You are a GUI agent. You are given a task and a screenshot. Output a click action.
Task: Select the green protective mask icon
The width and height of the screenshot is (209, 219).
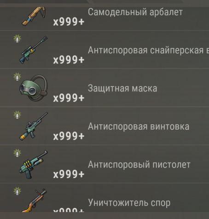point(34,88)
